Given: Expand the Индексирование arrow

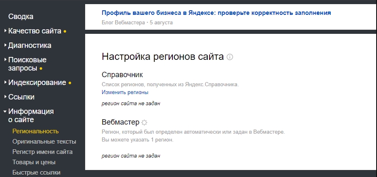Looking at the screenshot, I should [5, 82].
